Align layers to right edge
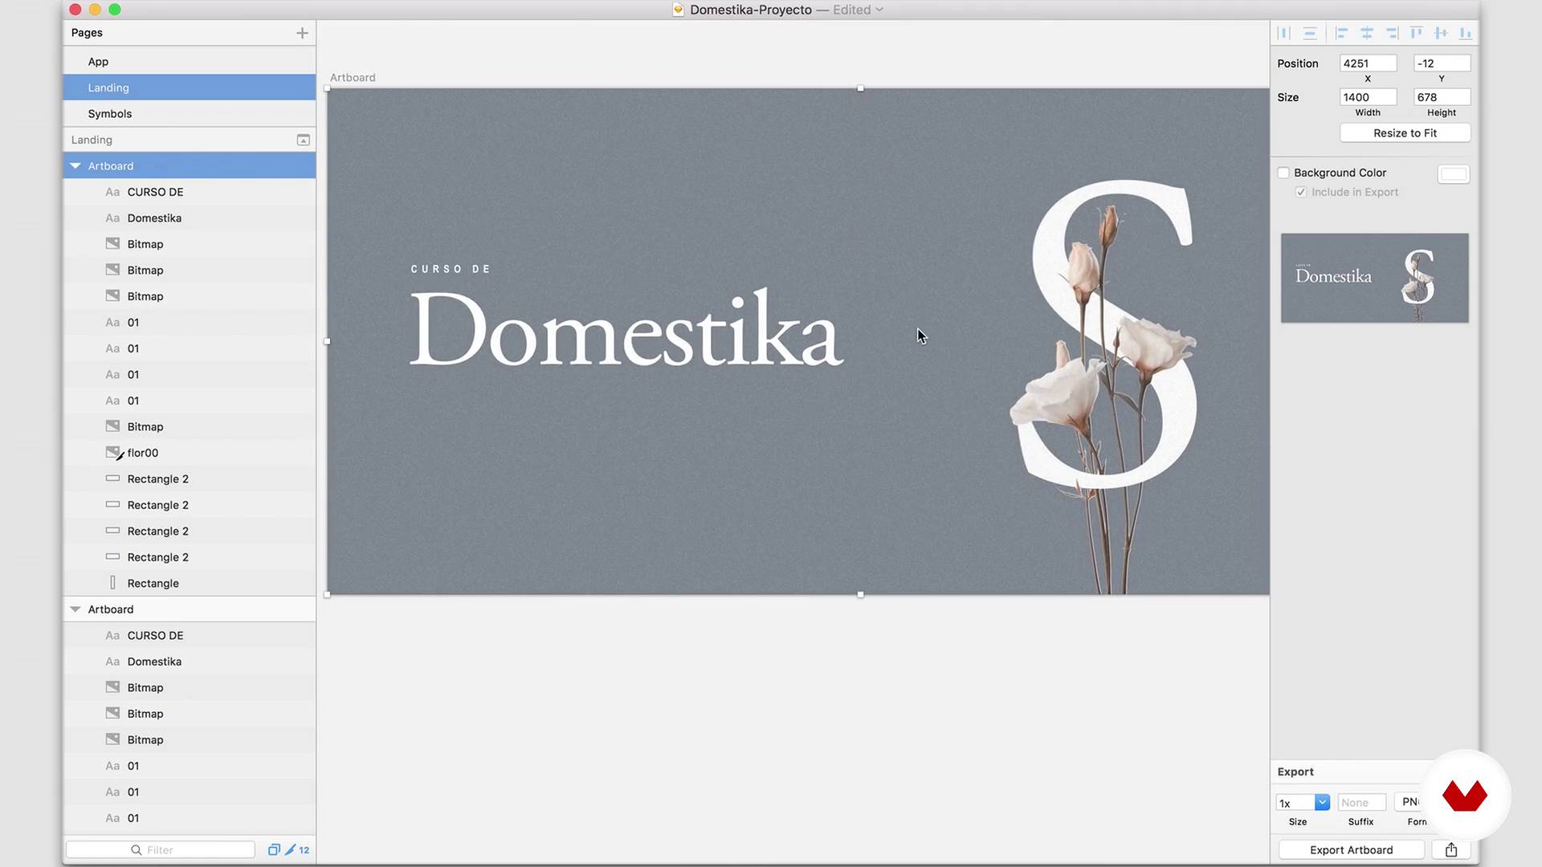The height and width of the screenshot is (867, 1542). pos(1393,33)
